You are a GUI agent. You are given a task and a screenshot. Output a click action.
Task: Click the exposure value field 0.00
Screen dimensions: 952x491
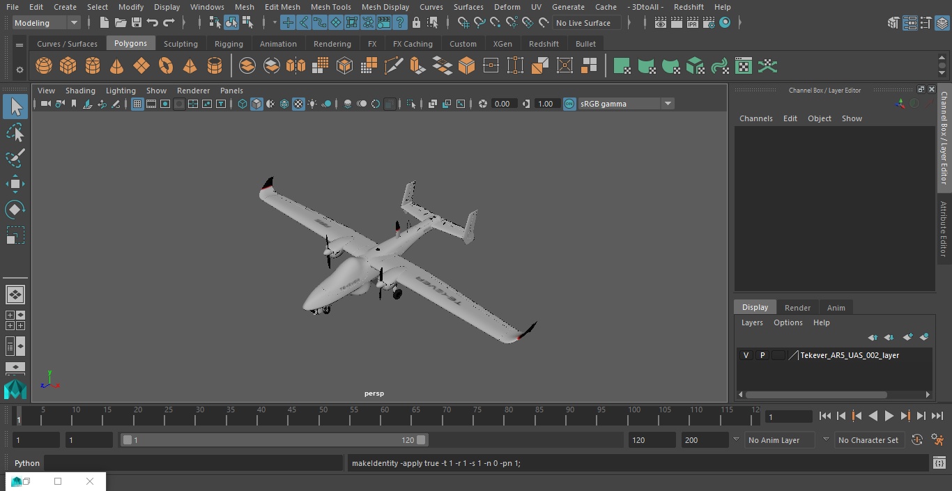coord(502,104)
